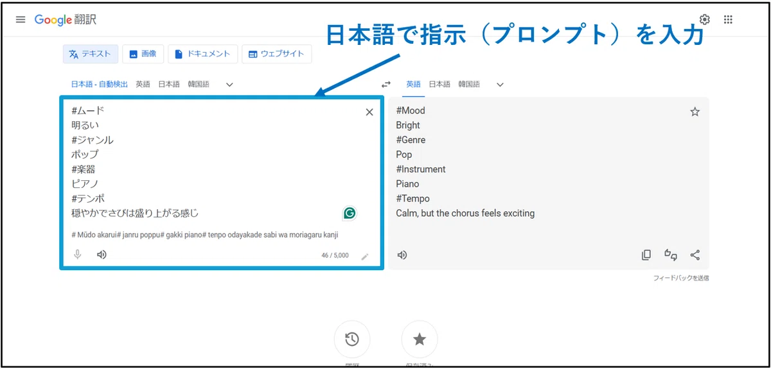Click the '#Genre' translated line
Viewport: 771px width, 369px height.
(411, 140)
